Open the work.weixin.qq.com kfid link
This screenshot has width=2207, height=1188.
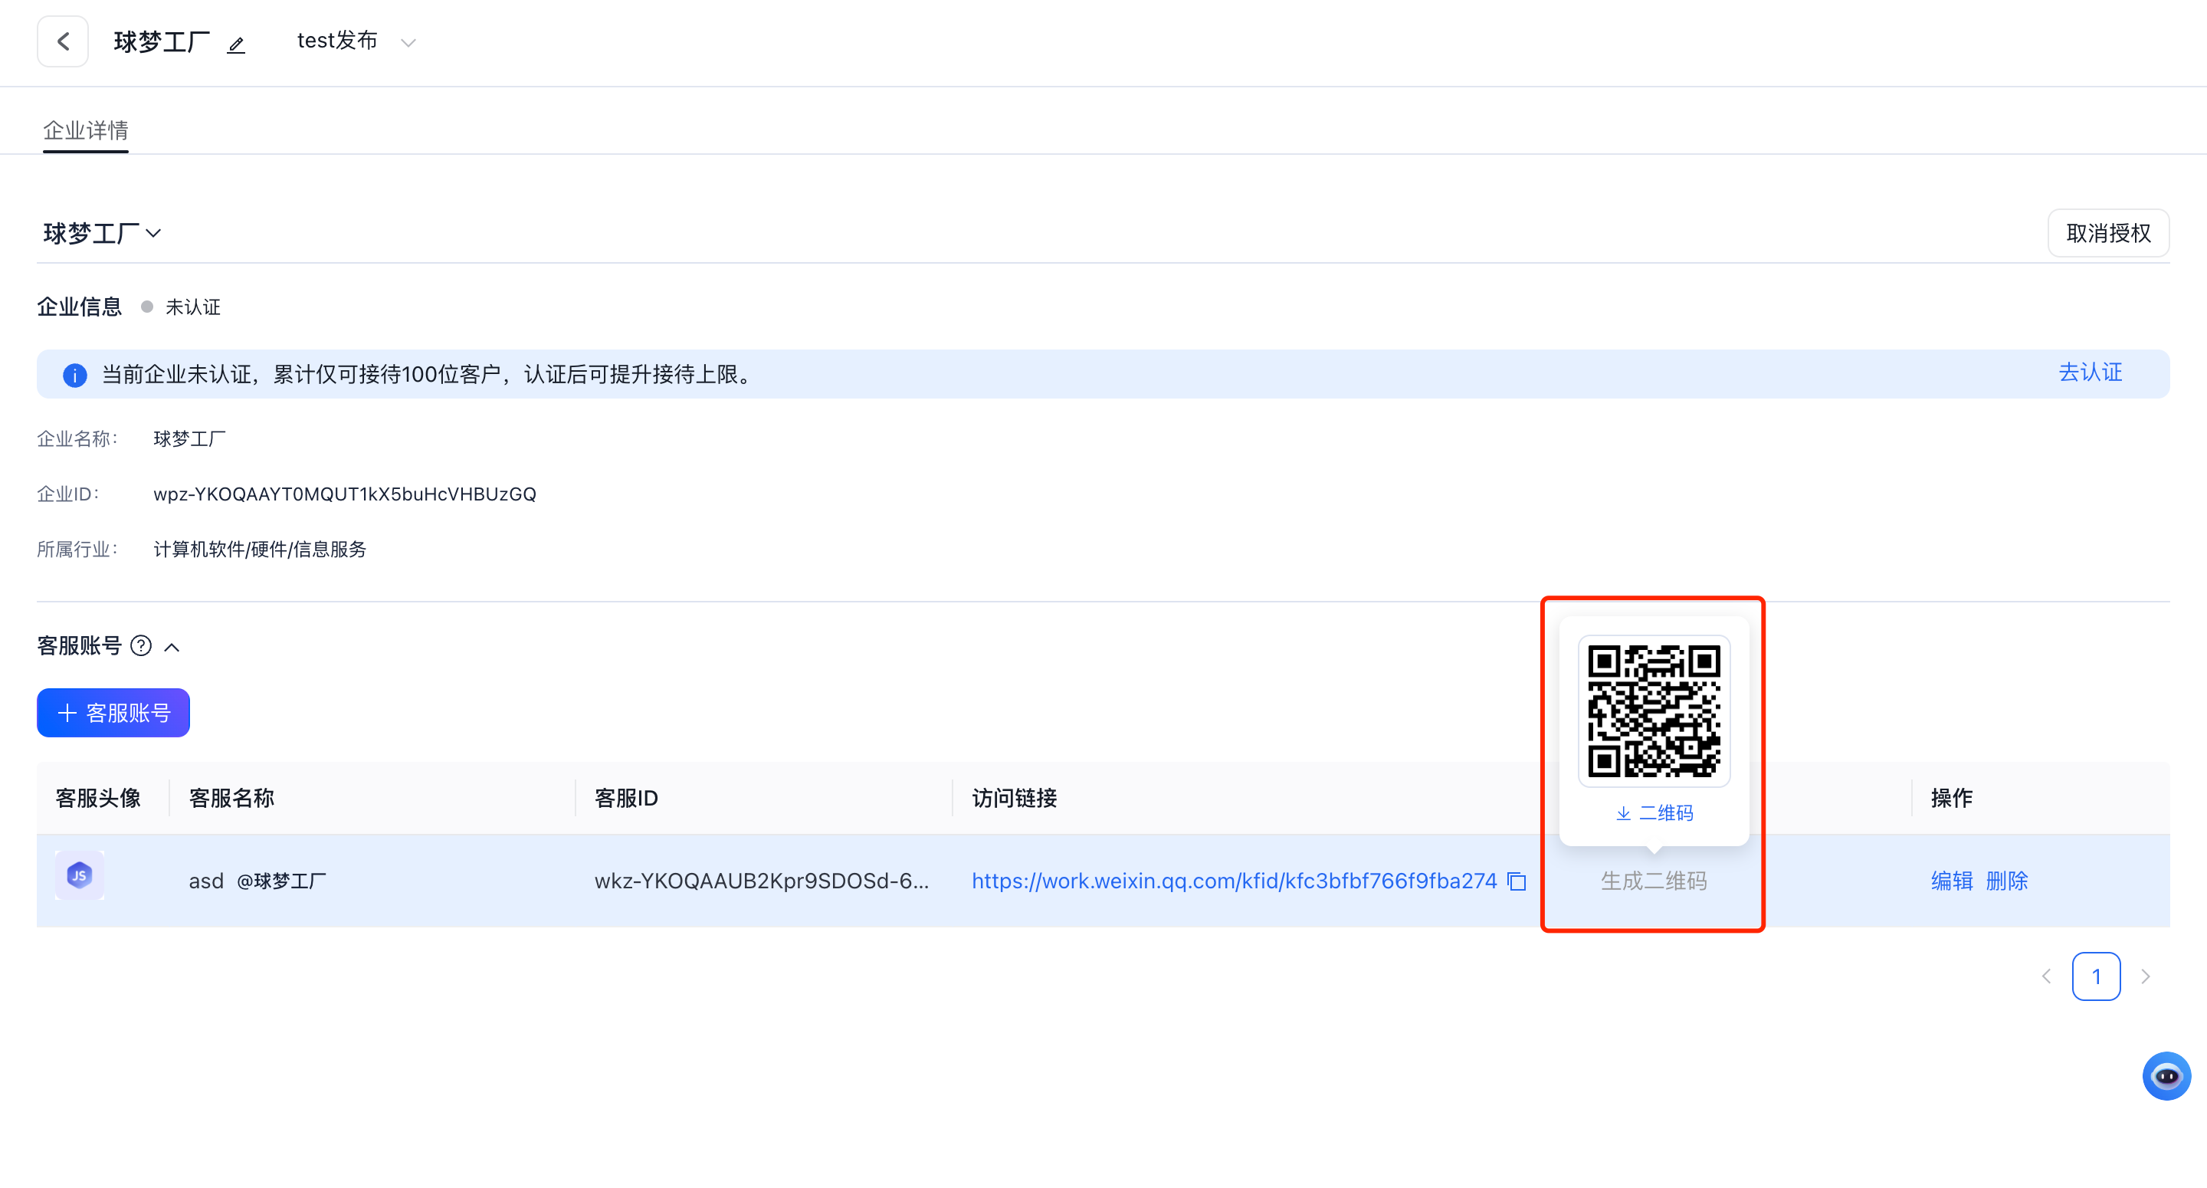(x=1234, y=881)
